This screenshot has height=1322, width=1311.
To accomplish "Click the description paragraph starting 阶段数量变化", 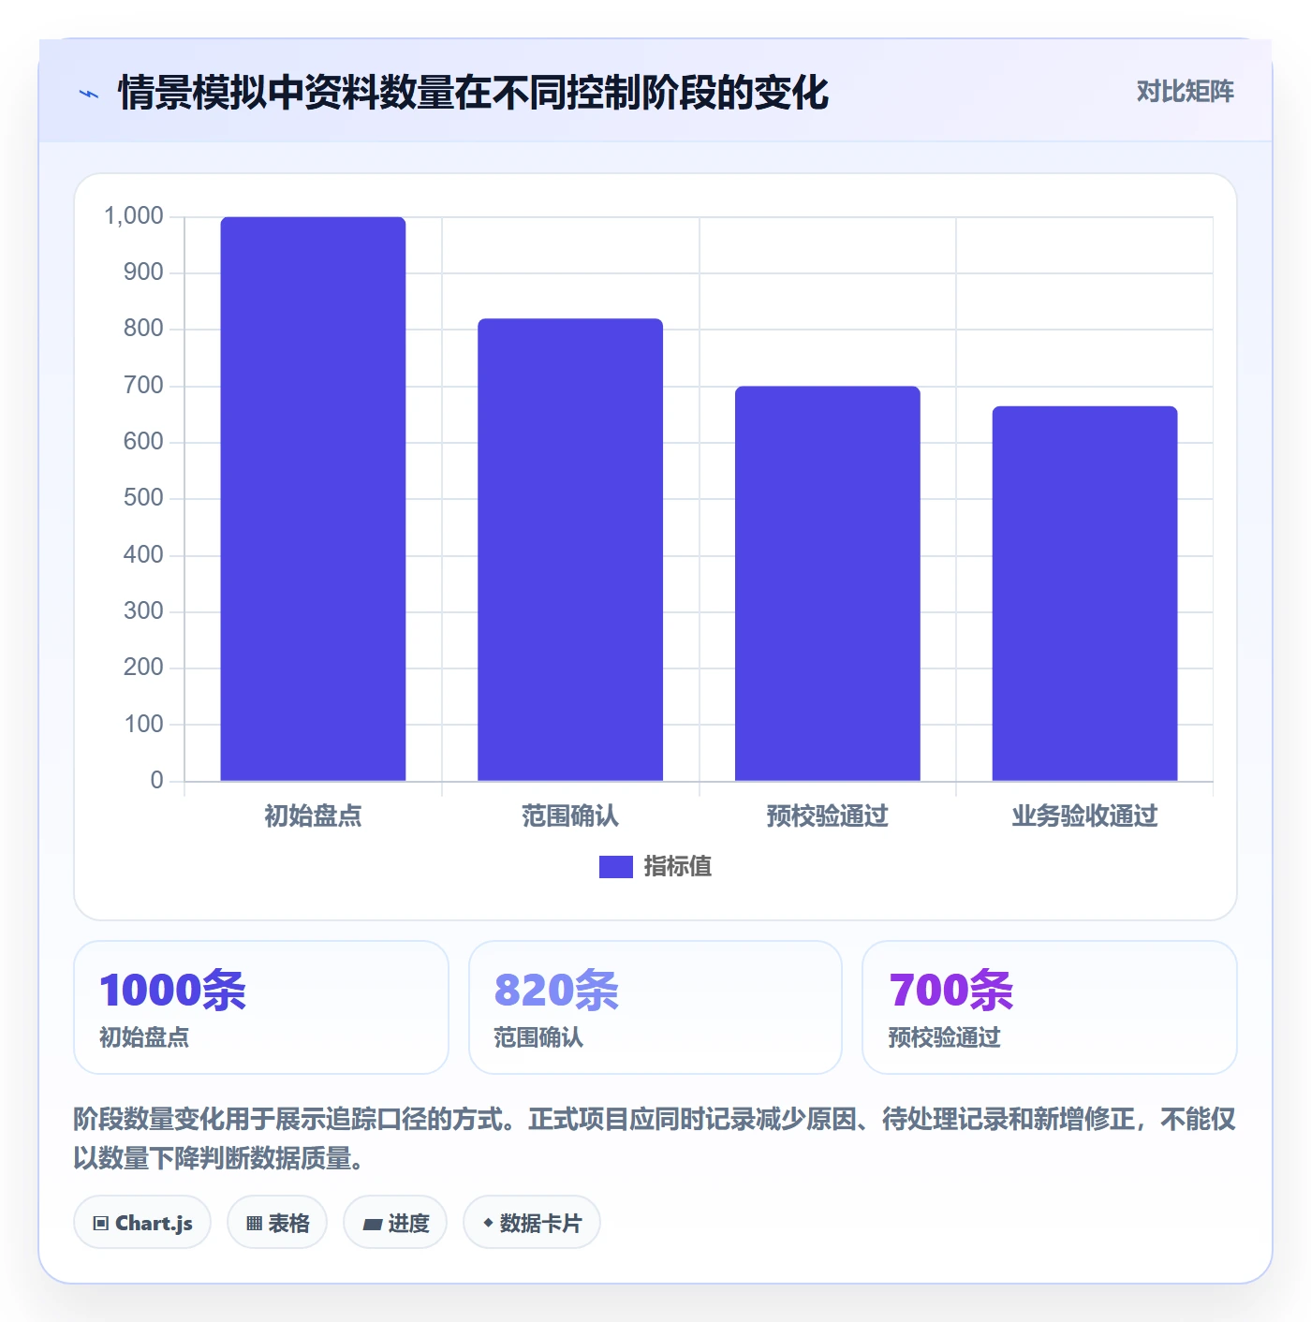I will [x=655, y=1138].
